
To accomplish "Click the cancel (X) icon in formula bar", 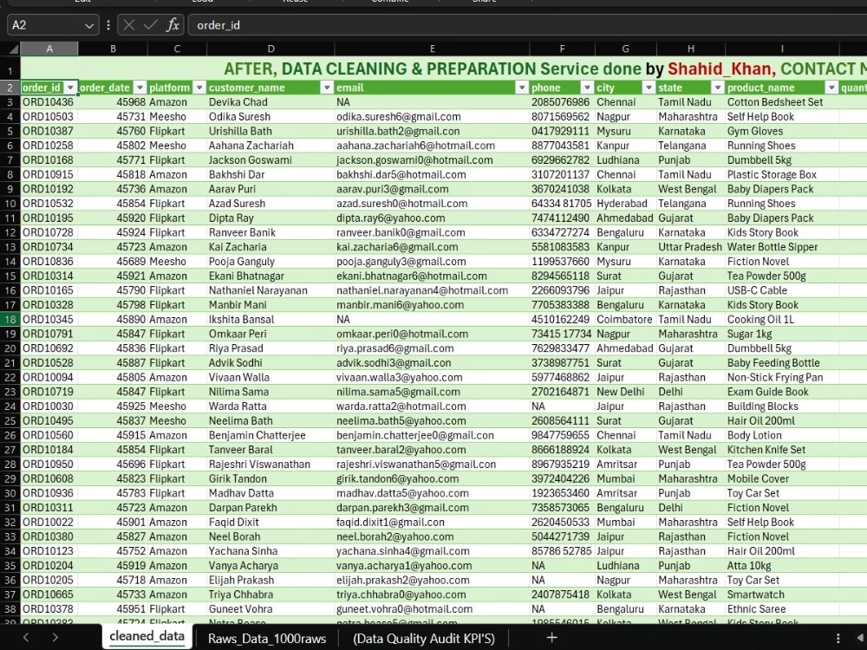I will (x=129, y=25).
